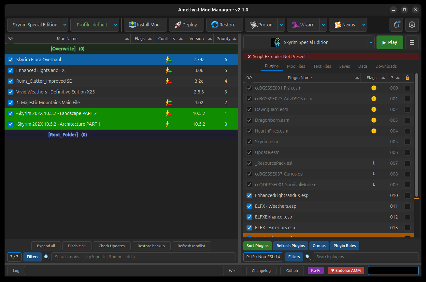Screen dimensions: 426x282
Task: Toggle ELFX - Weathers.esp plugin checkbox
Action: coord(249,206)
